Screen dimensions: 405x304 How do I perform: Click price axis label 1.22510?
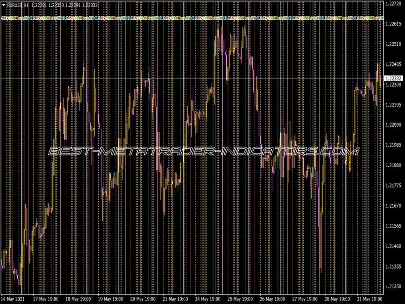coord(393,44)
